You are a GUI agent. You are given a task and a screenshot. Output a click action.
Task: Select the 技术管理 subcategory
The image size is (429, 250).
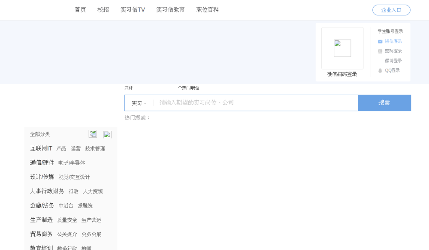(95, 148)
